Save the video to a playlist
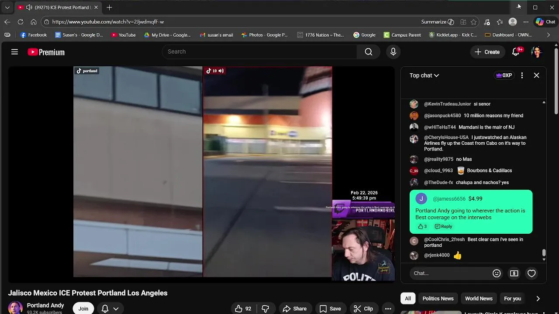The width and height of the screenshot is (559, 314). [x=330, y=309]
